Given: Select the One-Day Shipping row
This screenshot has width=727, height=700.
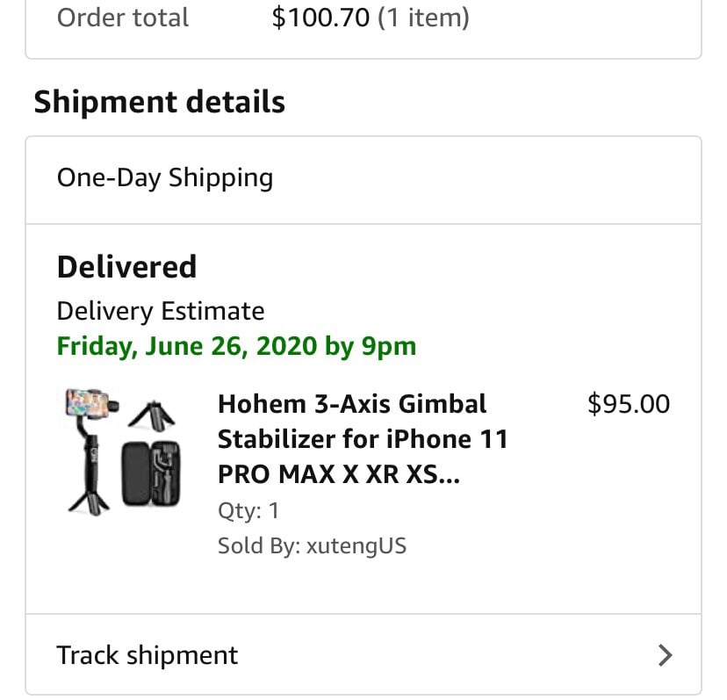Looking at the screenshot, I should click(x=363, y=180).
